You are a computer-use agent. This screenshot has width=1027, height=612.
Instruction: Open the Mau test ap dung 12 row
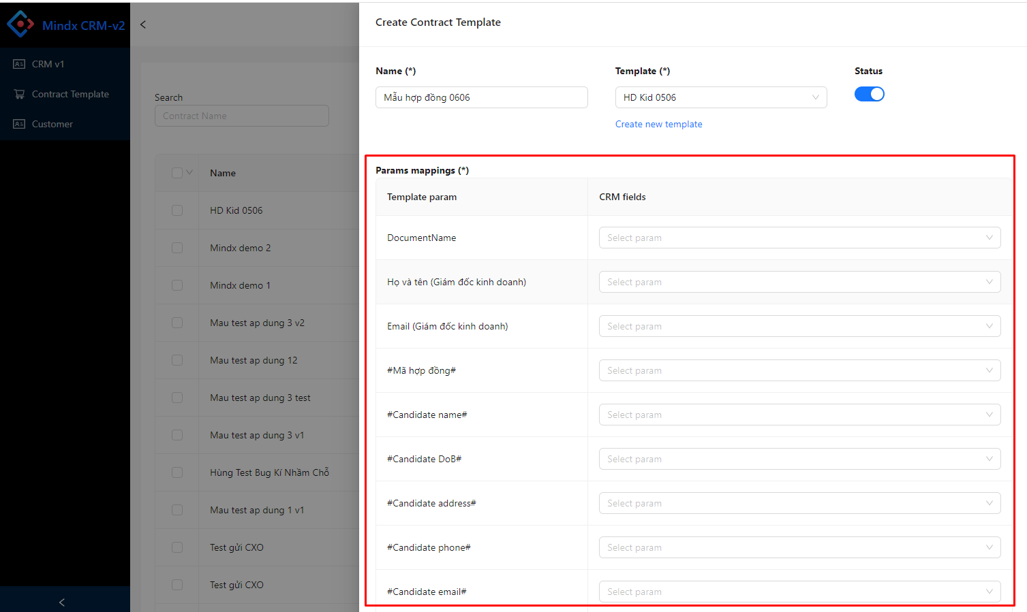point(254,360)
